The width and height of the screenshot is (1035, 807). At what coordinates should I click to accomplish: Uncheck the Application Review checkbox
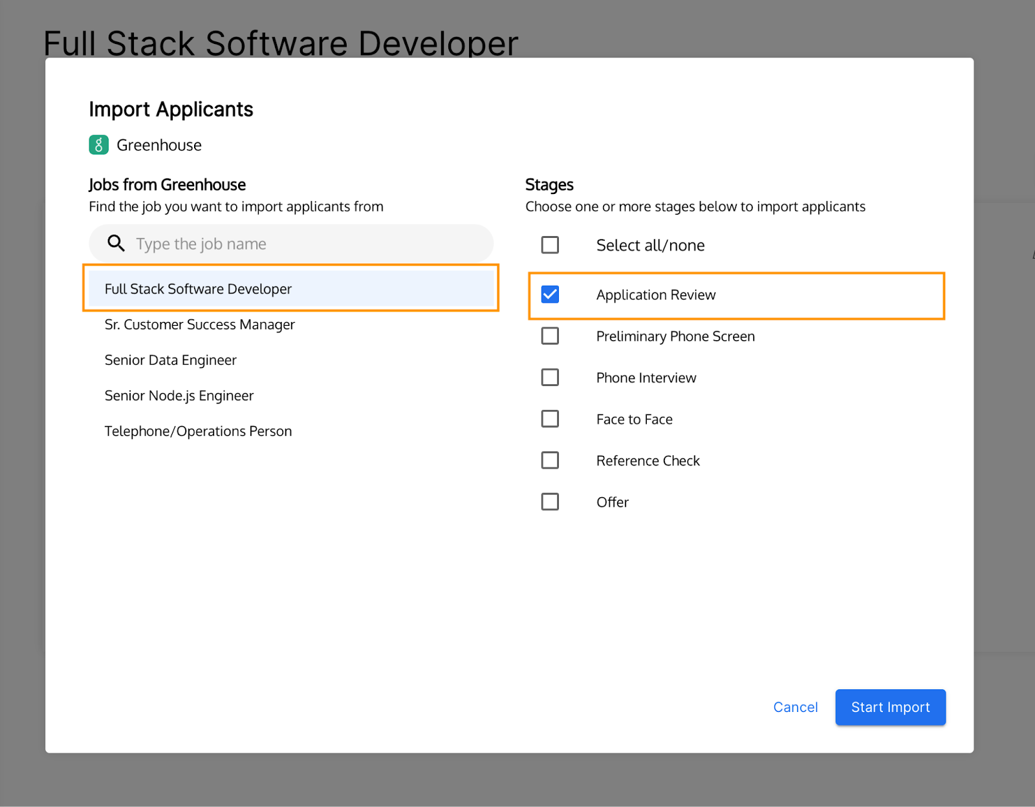pyautogui.click(x=550, y=294)
